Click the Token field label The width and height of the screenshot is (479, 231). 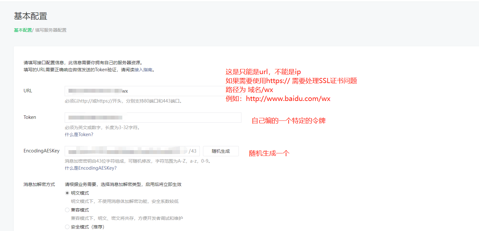(30, 117)
